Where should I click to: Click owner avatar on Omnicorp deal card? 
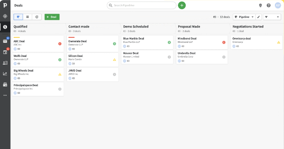(x=234, y=46)
